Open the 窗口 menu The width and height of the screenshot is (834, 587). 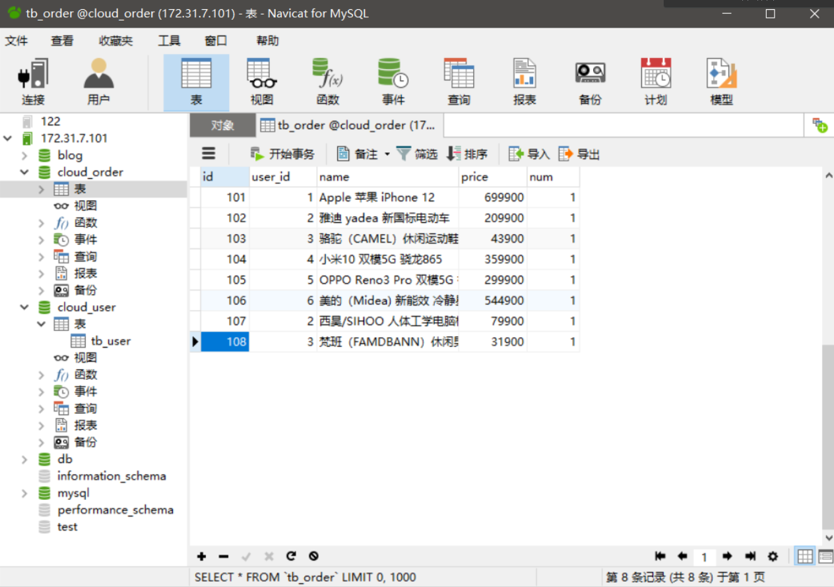(x=216, y=41)
